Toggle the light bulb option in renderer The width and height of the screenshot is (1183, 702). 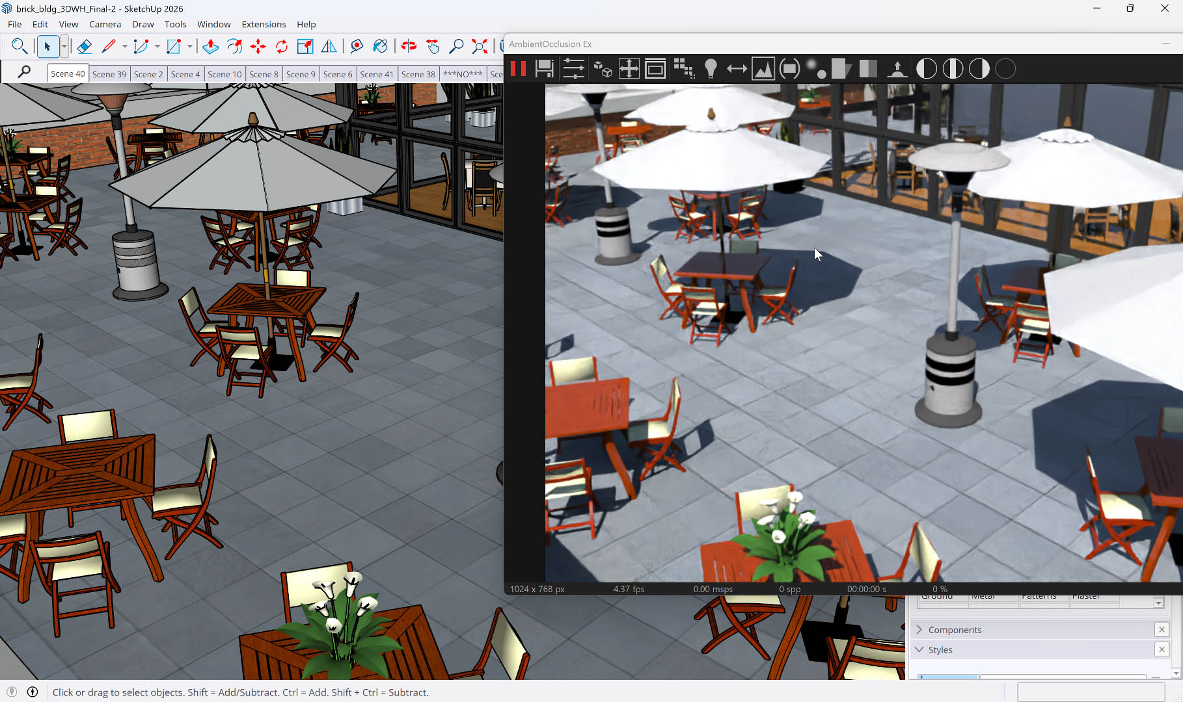pyautogui.click(x=711, y=69)
